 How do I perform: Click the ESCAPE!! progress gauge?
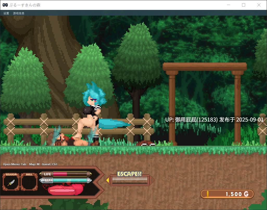pyautogui.click(x=130, y=180)
